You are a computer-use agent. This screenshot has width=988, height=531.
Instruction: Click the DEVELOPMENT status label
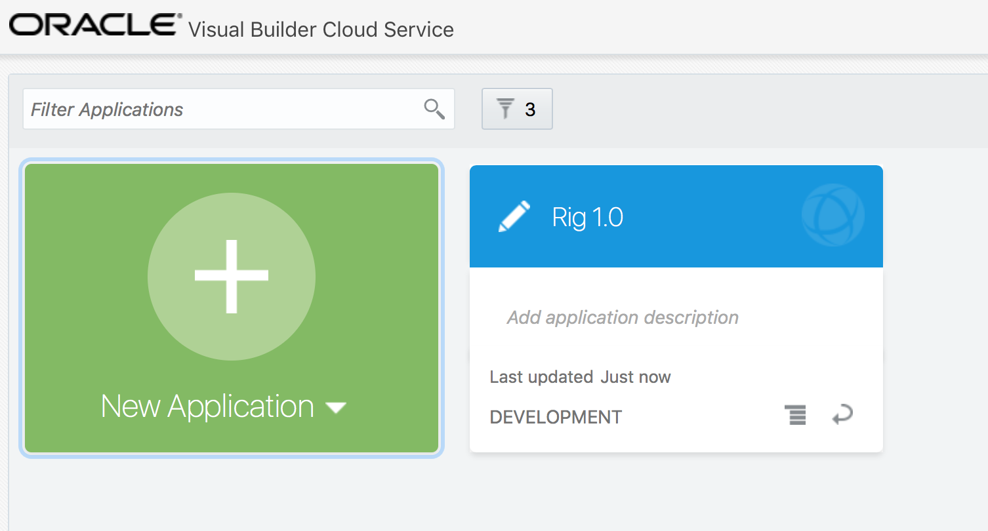[556, 417]
